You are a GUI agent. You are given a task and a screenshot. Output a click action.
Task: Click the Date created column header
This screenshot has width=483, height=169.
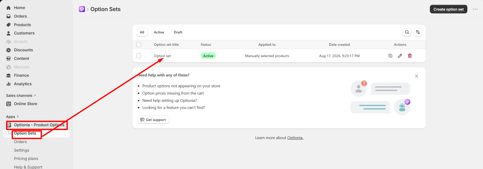(x=339, y=45)
